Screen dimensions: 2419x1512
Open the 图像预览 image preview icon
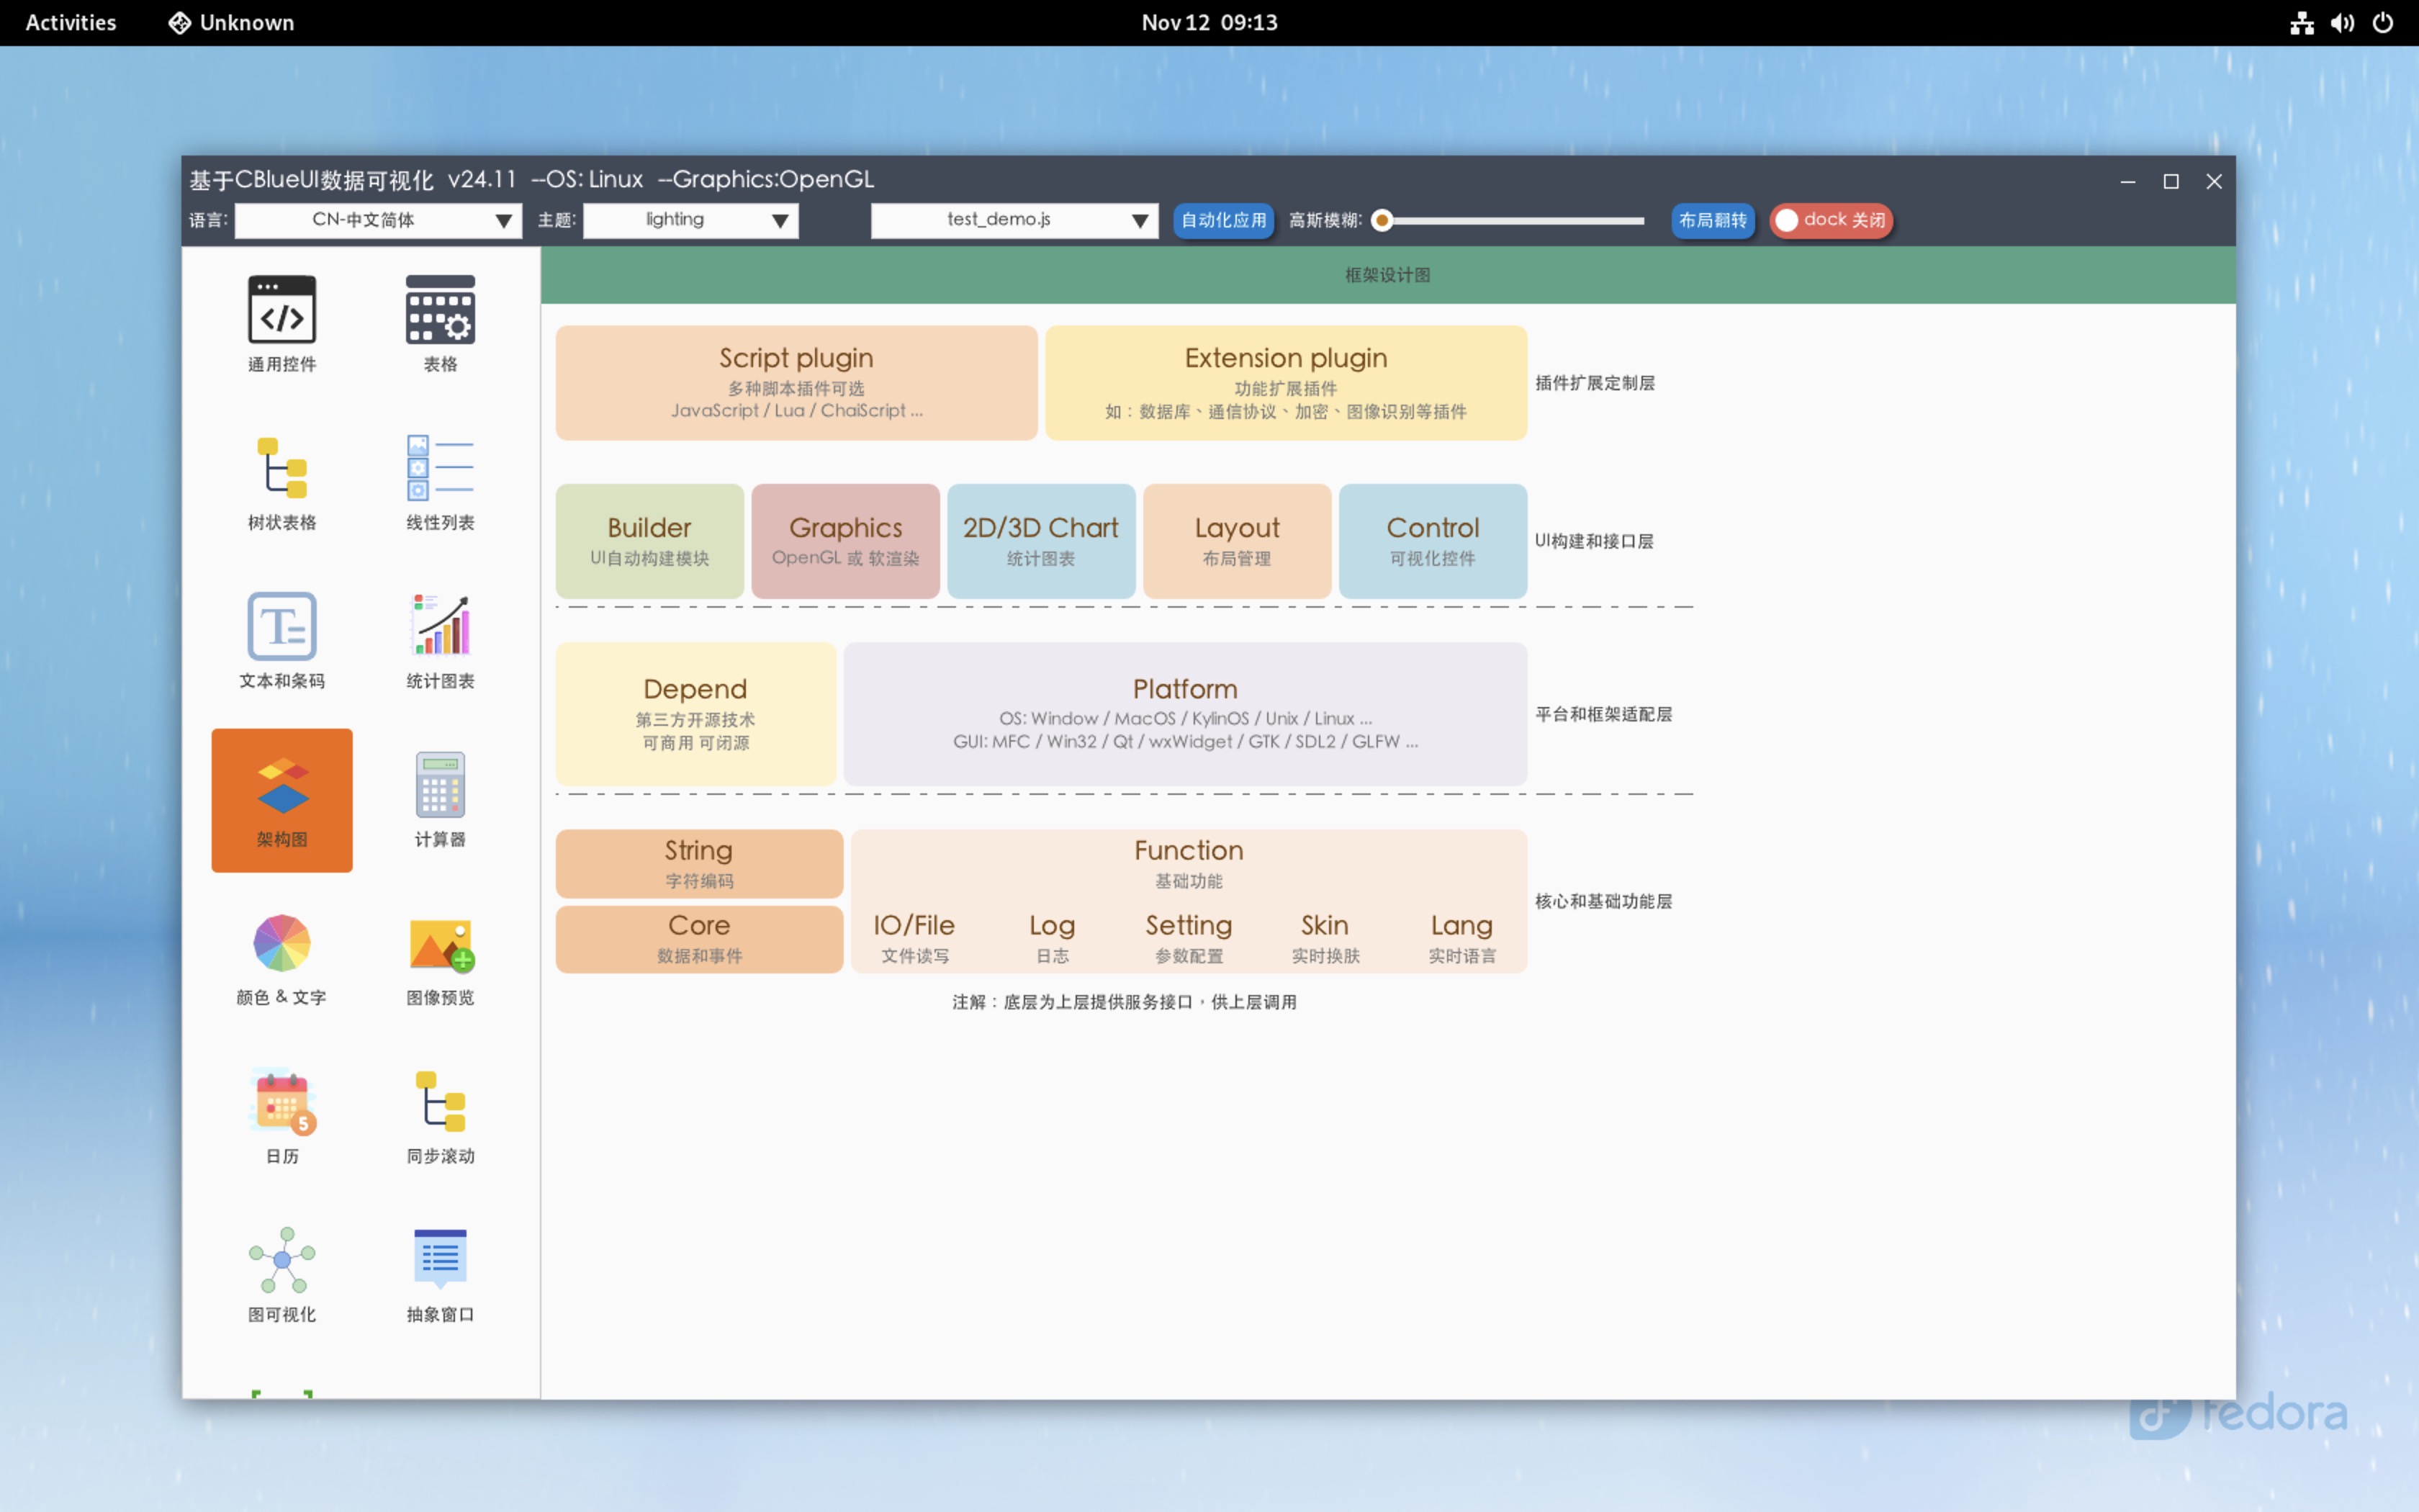pyautogui.click(x=440, y=943)
